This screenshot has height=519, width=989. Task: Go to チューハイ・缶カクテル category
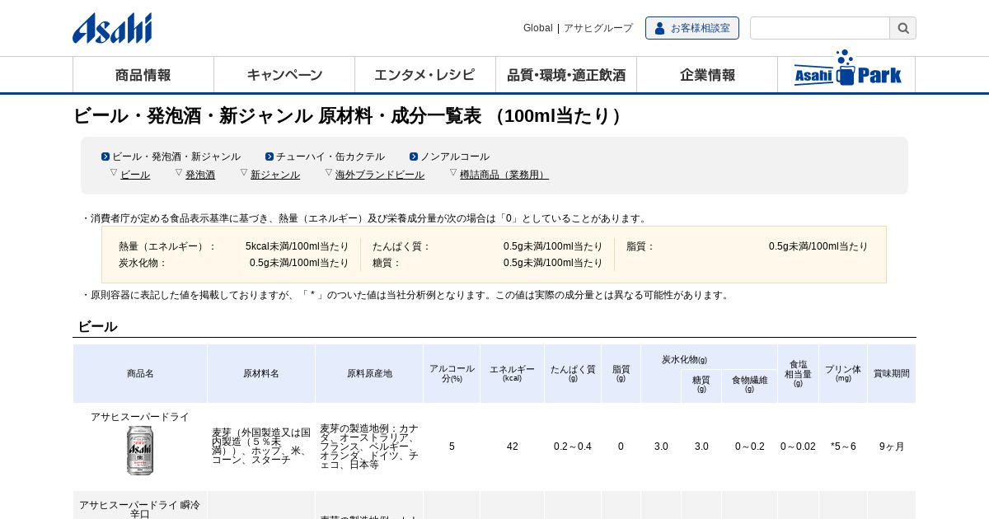point(330,157)
